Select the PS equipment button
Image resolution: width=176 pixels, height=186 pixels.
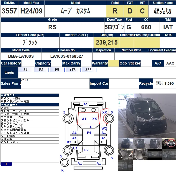click(x=41, y=70)
